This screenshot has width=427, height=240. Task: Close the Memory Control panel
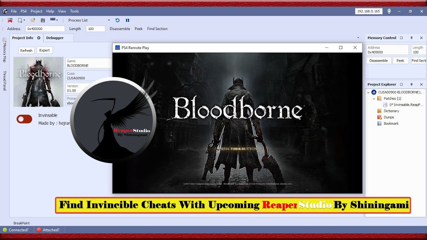tap(421, 38)
